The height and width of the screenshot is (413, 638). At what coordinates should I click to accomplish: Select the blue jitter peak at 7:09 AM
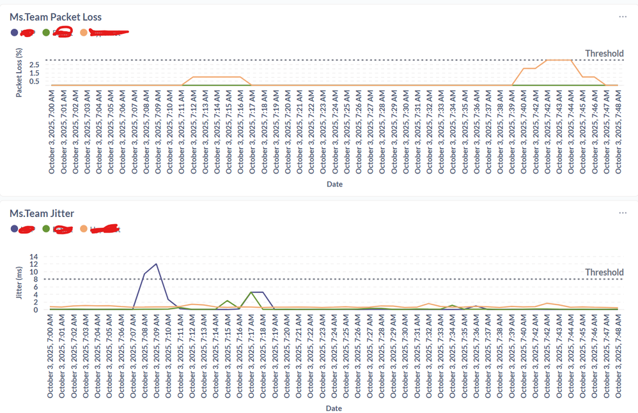[x=156, y=264]
